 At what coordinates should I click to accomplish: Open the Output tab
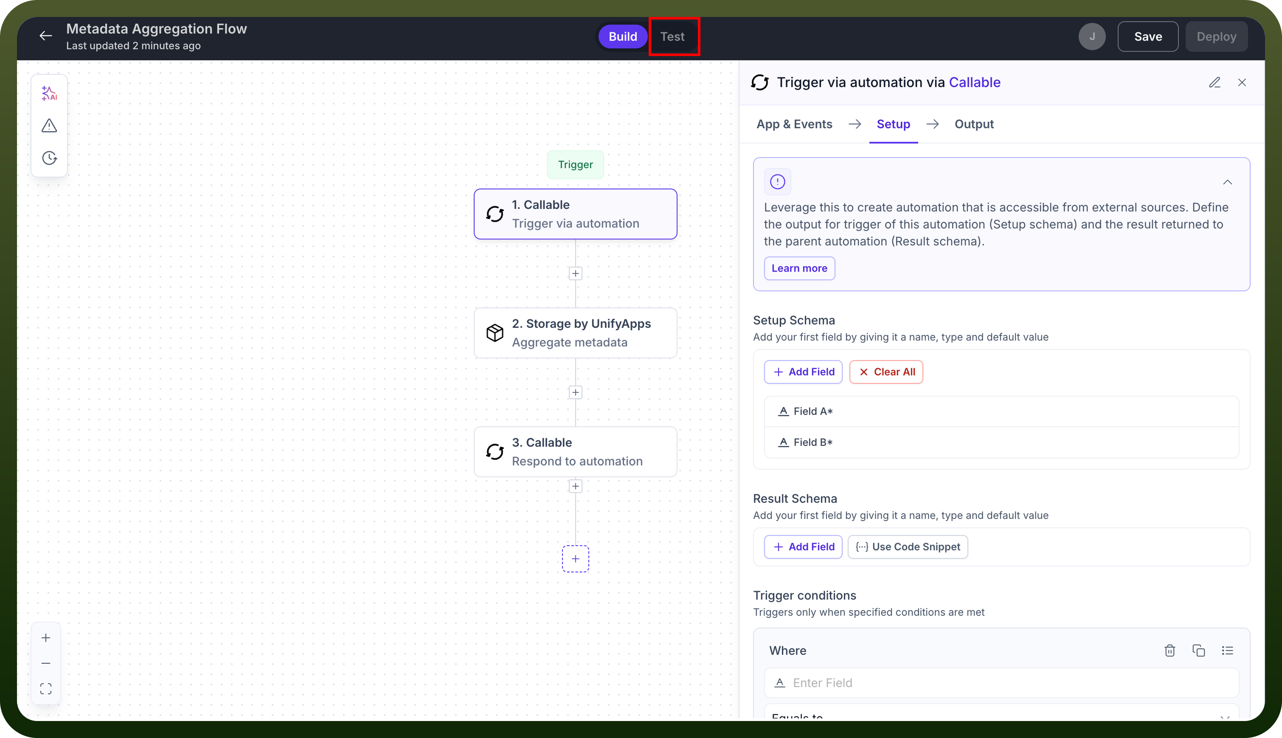[x=973, y=124]
